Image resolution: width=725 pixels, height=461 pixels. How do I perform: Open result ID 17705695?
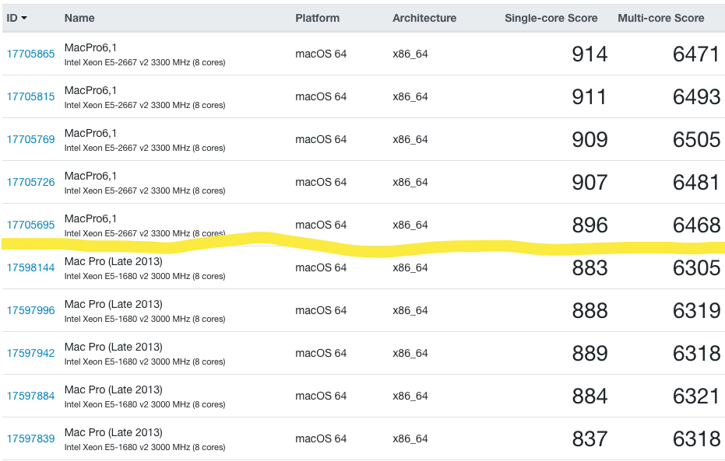(30, 225)
